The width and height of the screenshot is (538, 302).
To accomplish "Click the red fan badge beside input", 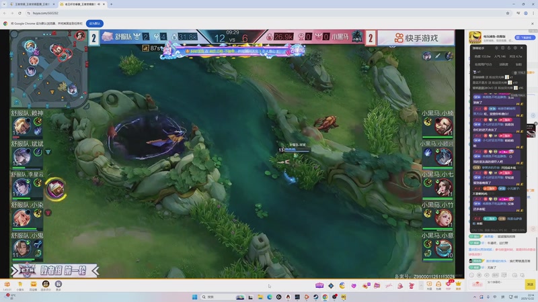I will (477, 284).
